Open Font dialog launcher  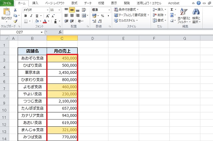pyautogui.click(x=60, y=27)
